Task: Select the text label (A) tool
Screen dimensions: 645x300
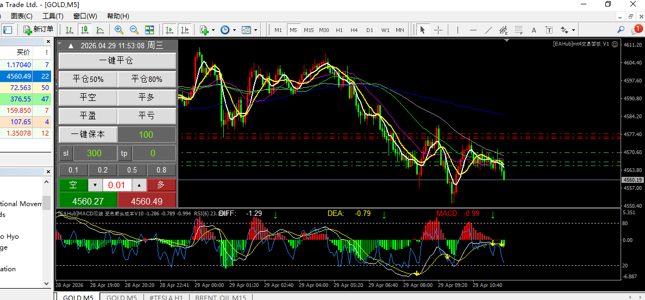Action: pyautogui.click(x=534, y=30)
